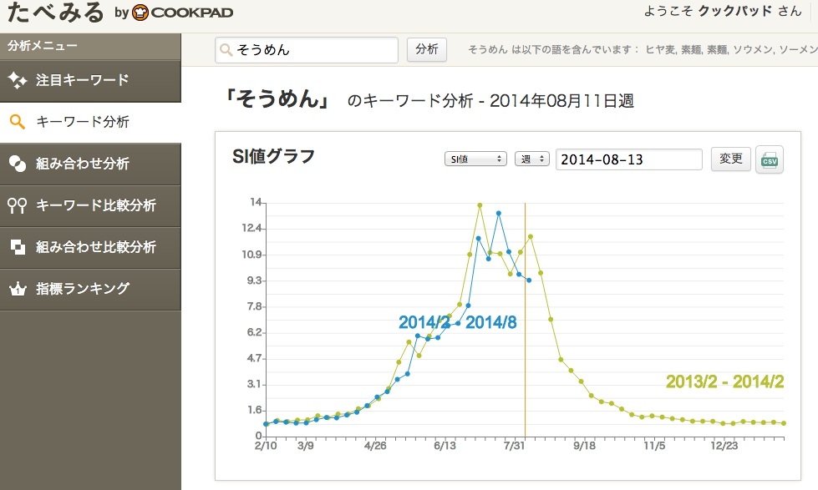Focus the keyword search field containing そうめん

[x=307, y=50]
